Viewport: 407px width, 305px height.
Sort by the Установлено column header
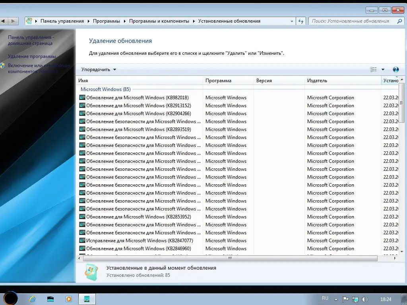point(390,80)
